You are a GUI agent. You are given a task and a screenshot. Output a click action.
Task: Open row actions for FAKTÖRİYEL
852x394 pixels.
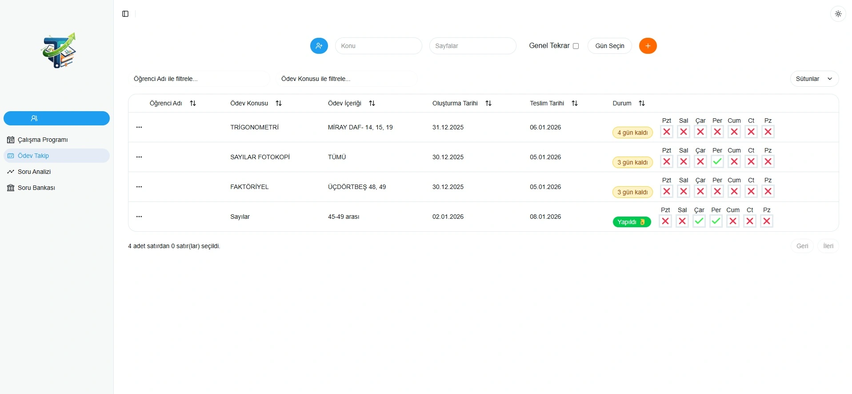click(x=139, y=187)
